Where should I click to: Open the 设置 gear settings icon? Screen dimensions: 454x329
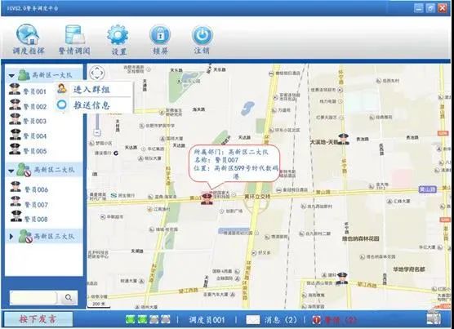(x=118, y=35)
